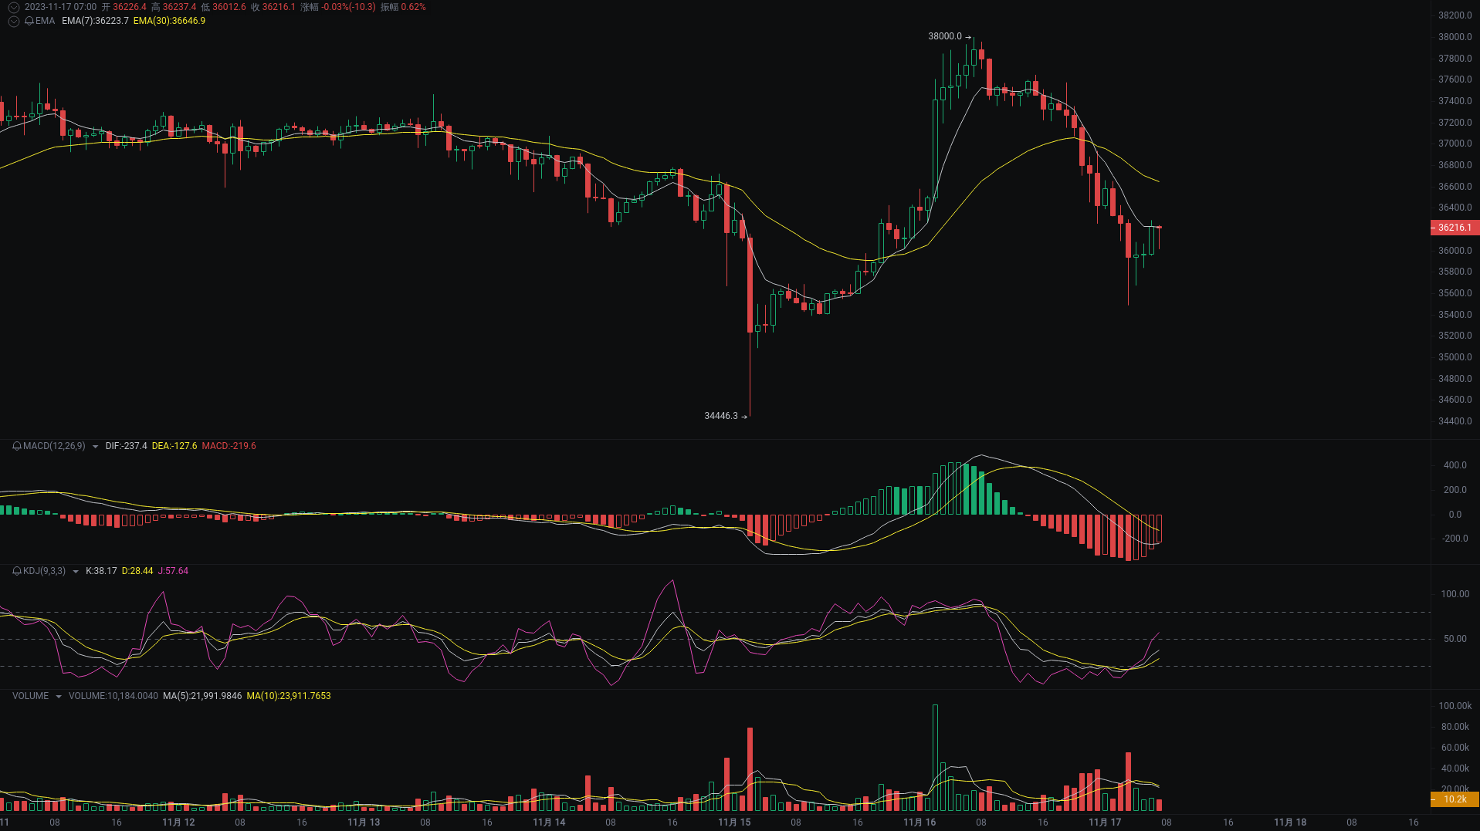Screen dimensions: 1480x831
Task: Click the 400.0 MACD axis label
Action: (x=1455, y=465)
